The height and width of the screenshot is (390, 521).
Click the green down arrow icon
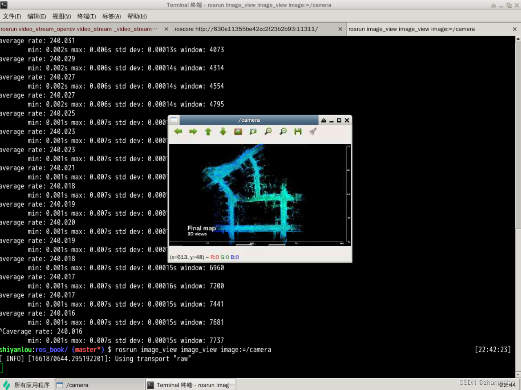point(223,131)
